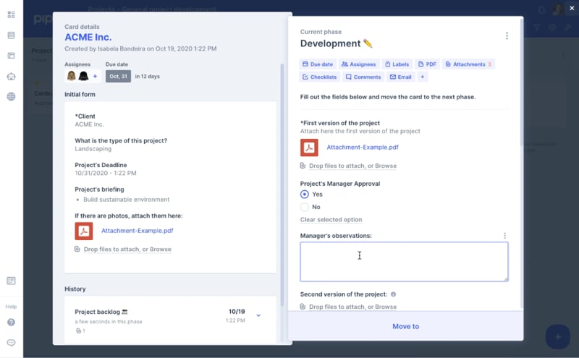Click the Move to button
Screen dimensions: 579x358
click(405, 326)
